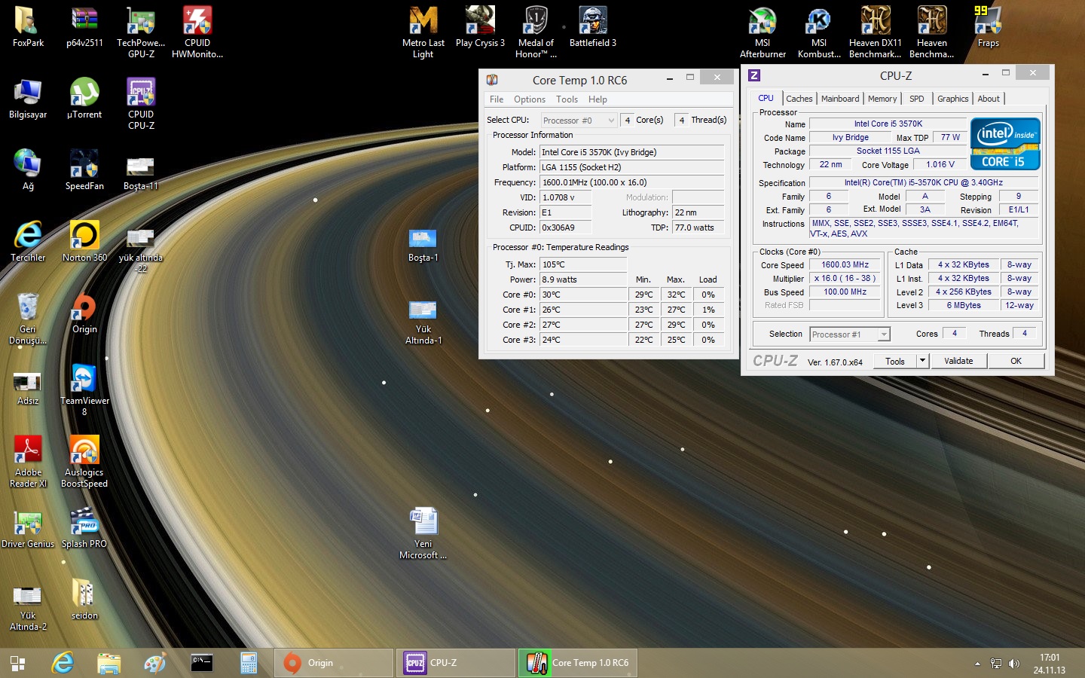
Task: Open CPUID HWMonitor desktop icon
Action: click(x=197, y=23)
